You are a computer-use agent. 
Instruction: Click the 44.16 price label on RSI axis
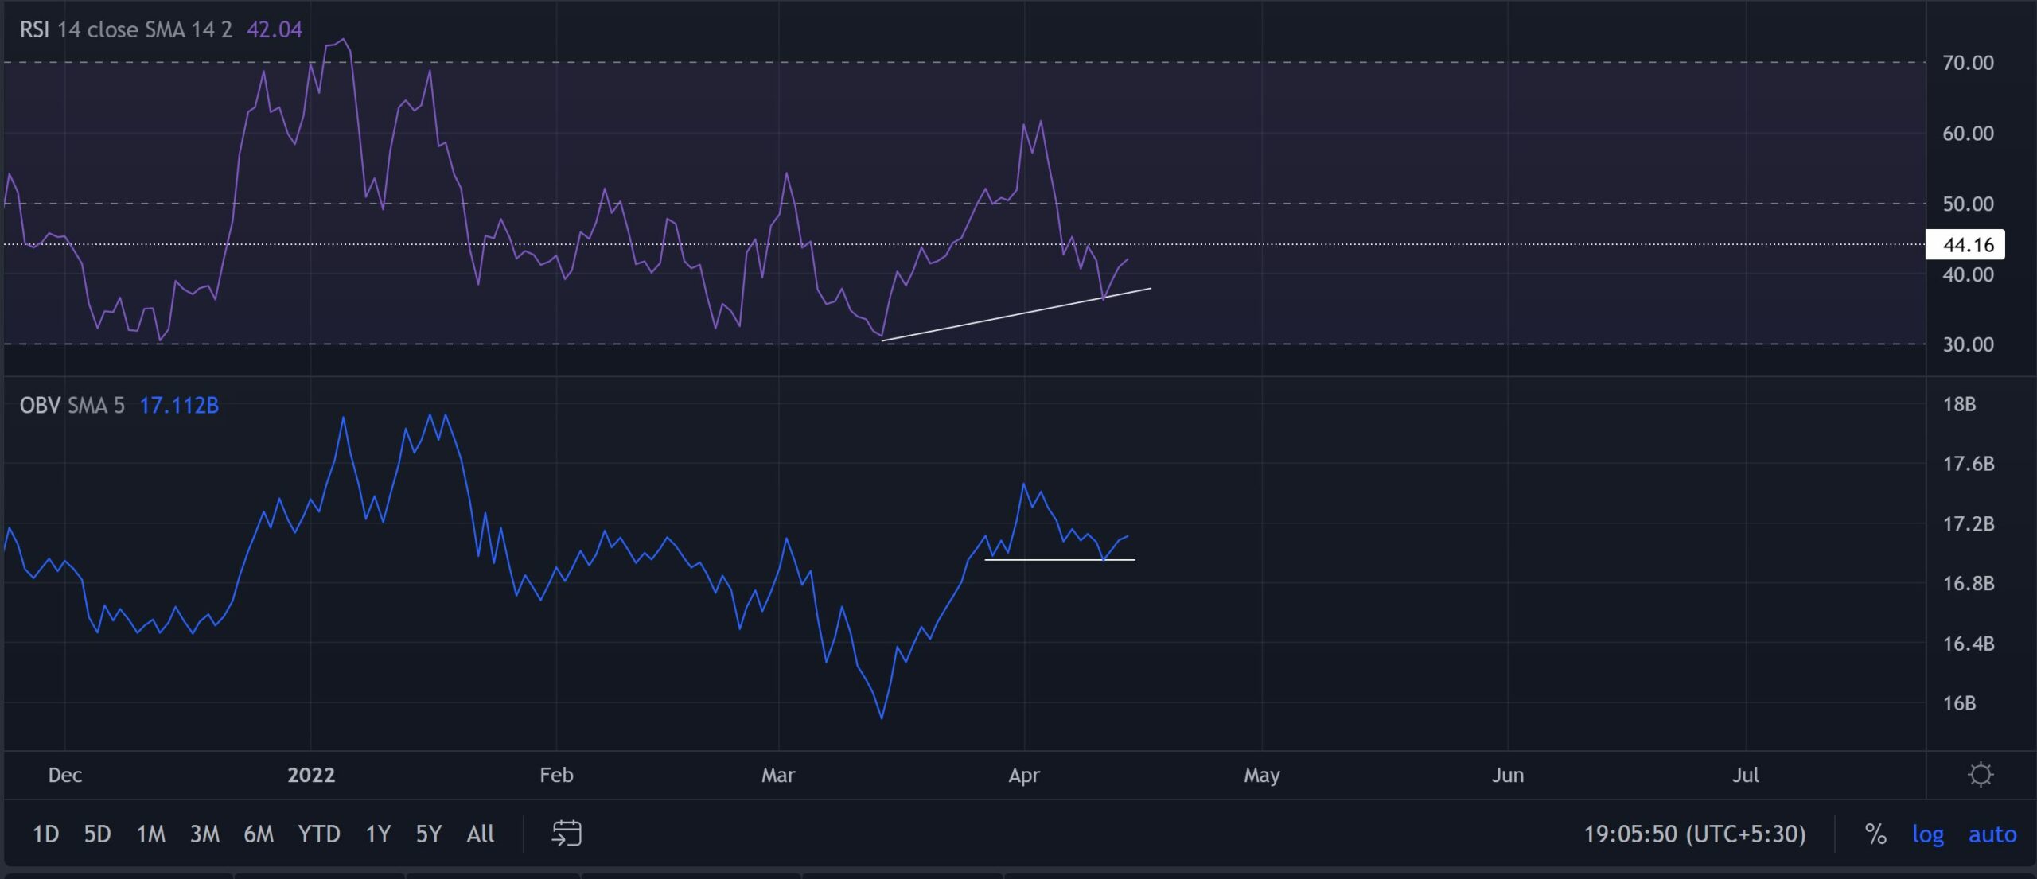[x=1965, y=244]
